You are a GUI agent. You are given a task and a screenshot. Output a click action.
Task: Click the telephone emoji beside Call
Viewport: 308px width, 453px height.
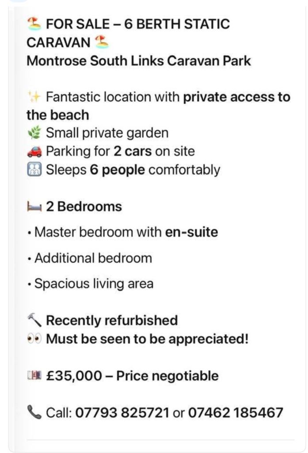(34, 413)
